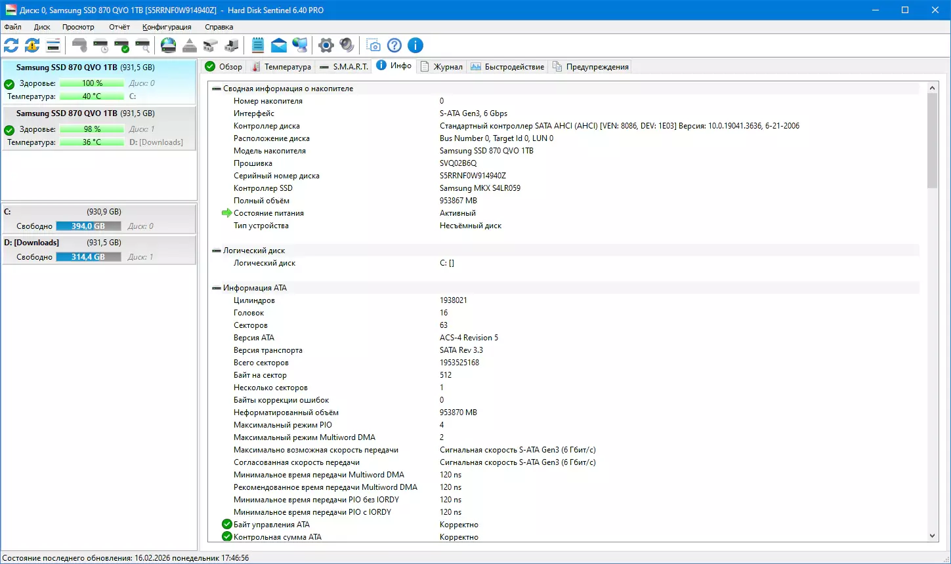Select the second Samsung SSD with 98% health
Viewport: 951px width, 564px height.
point(98,128)
